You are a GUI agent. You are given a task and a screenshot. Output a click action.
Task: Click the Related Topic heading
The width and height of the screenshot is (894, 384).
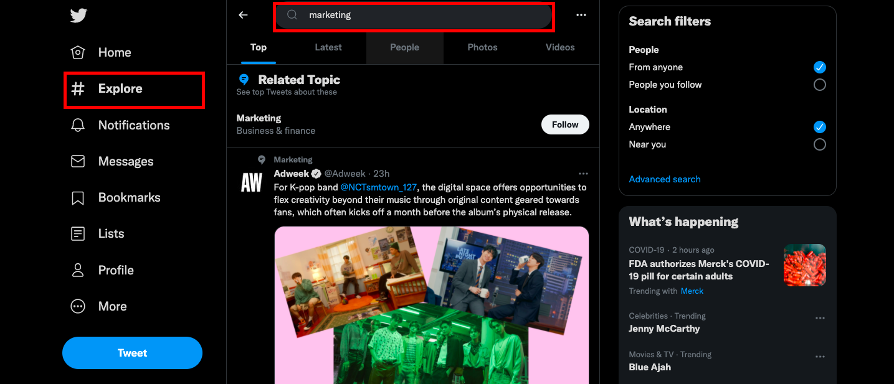(299, 80)
